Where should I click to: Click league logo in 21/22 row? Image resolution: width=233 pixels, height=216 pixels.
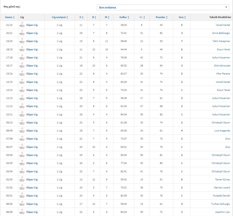(x=22, y=25)
